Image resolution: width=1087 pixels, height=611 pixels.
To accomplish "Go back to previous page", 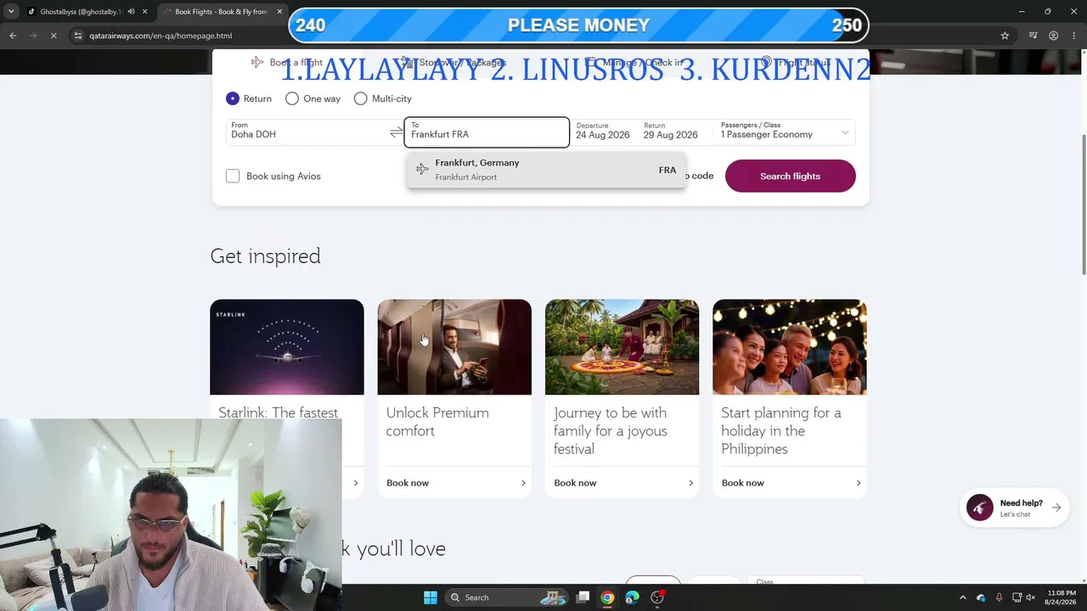I will 13,36.
